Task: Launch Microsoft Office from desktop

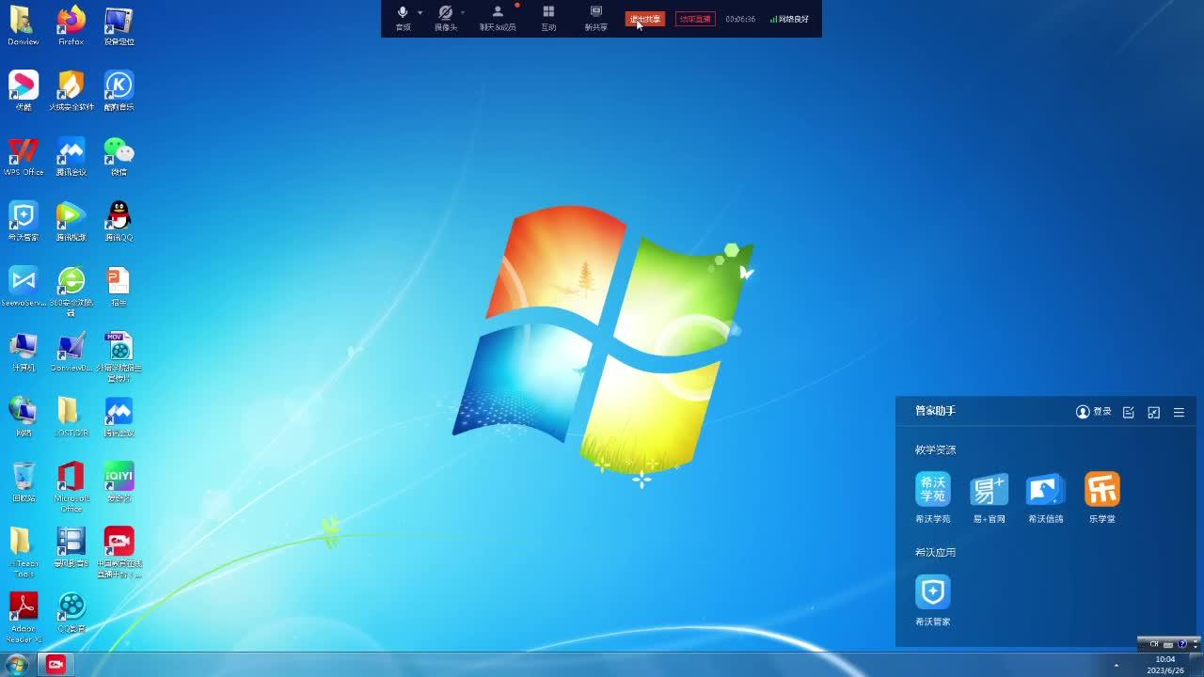Action: pyautogui.click(x=71, y=486)
